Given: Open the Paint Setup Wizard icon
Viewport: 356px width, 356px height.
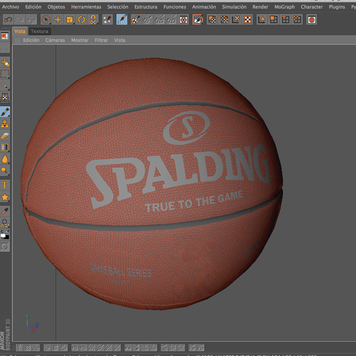Looking at the screenshot, I should (x=107, y=20).
